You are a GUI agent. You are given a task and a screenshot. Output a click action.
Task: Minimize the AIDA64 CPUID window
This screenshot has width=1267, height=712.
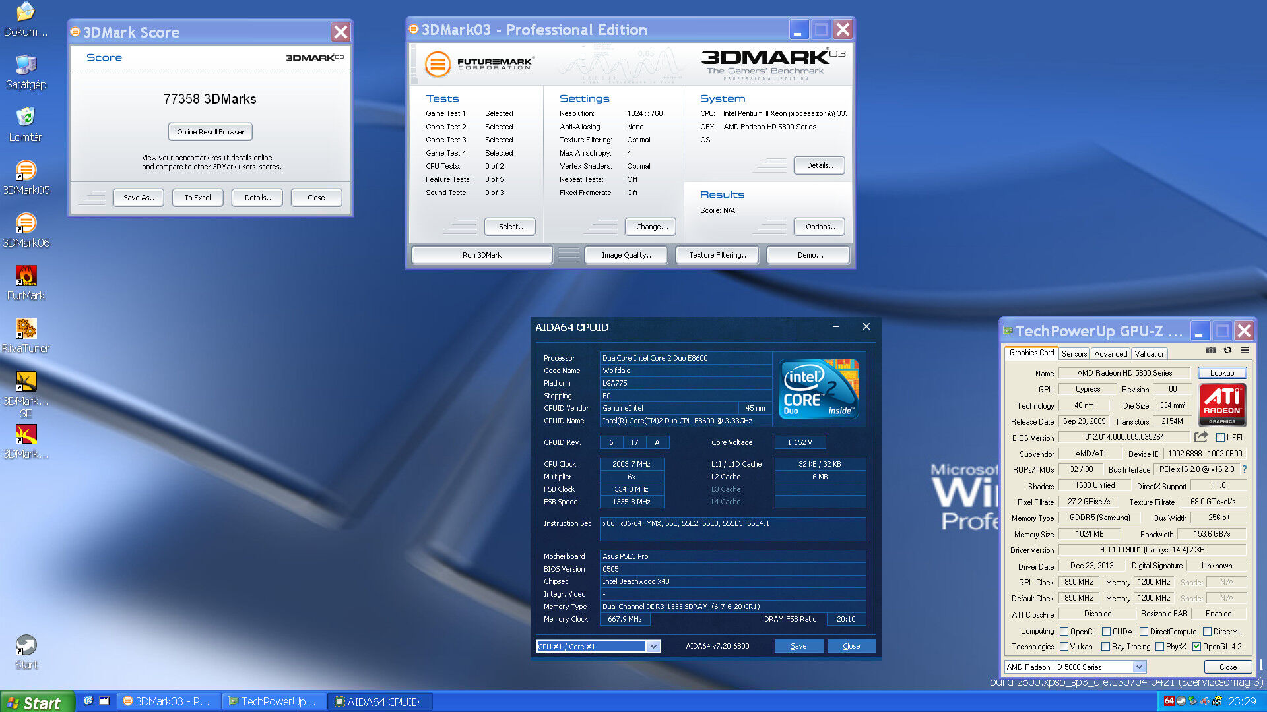click(x=836, y=327)
